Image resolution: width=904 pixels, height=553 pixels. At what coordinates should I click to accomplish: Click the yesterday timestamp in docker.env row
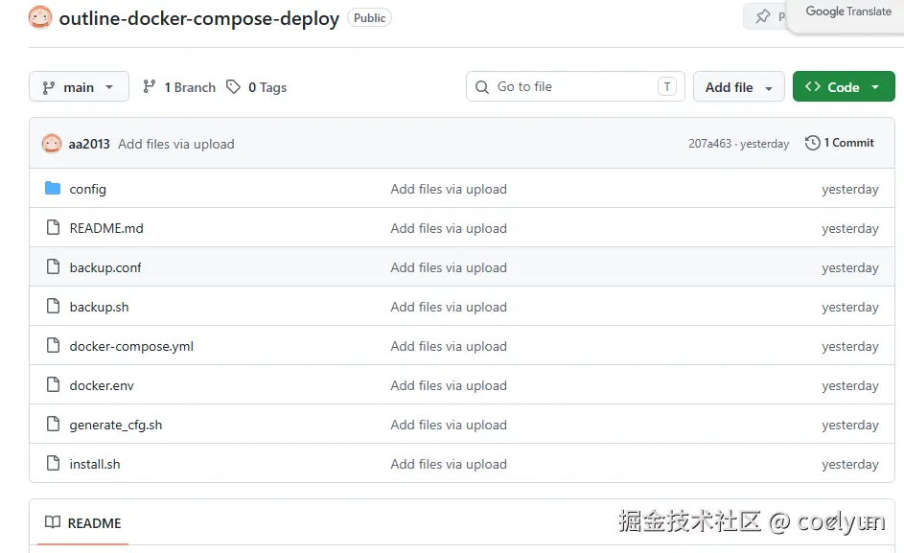[x=849, y=386]
